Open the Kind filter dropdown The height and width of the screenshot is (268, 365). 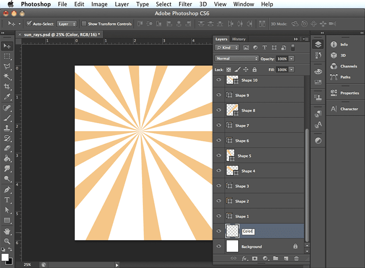[227, 47]
